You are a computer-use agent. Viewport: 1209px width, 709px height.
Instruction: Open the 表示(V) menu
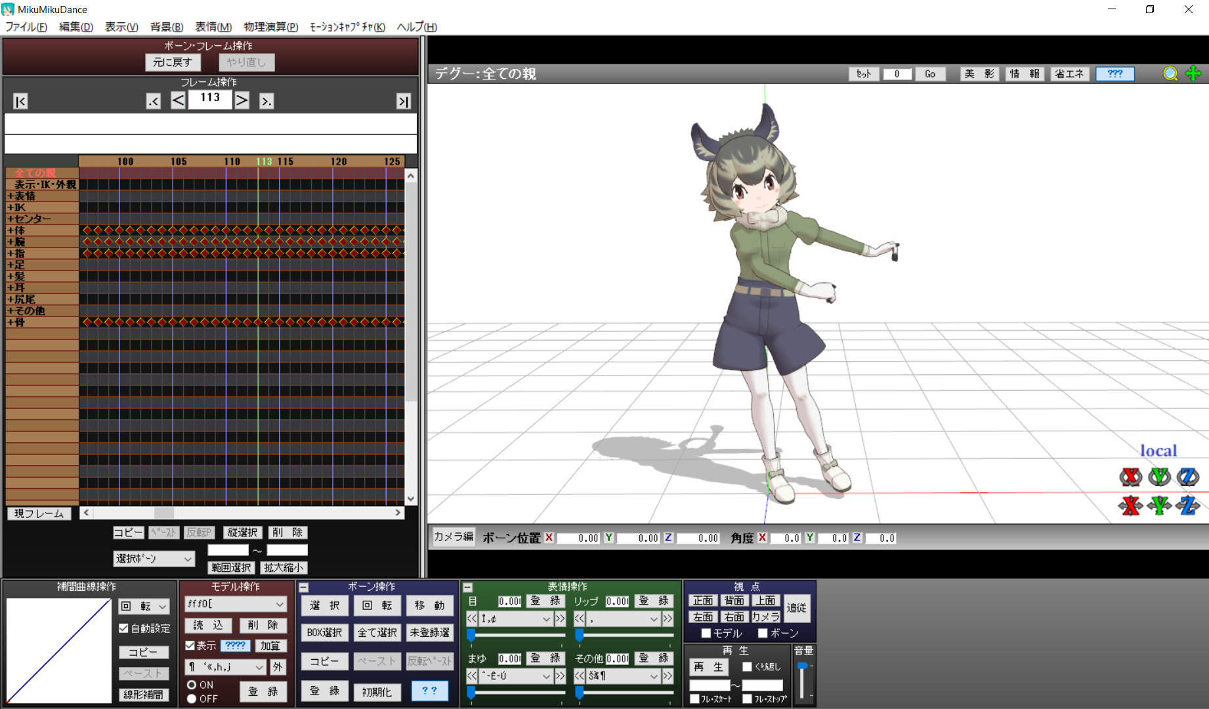(x=121, y=27)
